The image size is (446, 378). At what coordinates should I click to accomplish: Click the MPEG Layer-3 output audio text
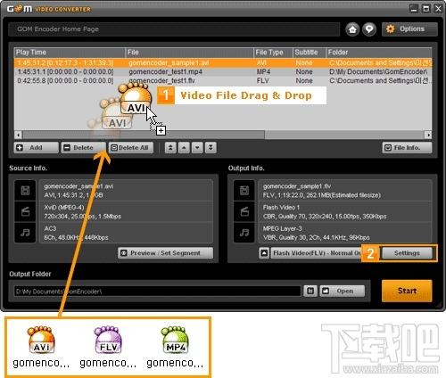282,228
